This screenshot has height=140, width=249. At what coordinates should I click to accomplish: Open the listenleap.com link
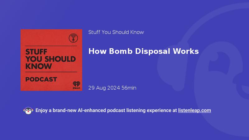(195, 110)
